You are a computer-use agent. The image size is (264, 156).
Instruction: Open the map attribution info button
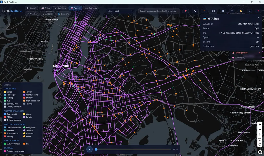[260, 152]
